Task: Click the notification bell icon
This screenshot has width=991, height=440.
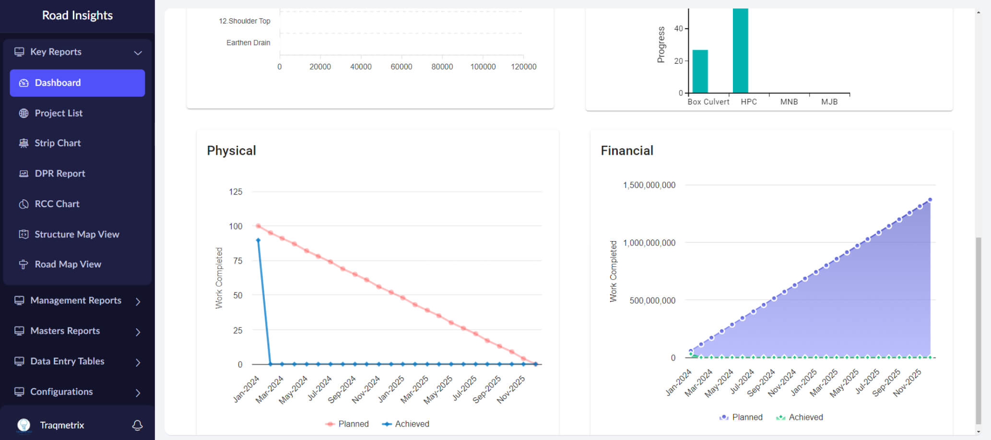Action: [x=137, y=425]
